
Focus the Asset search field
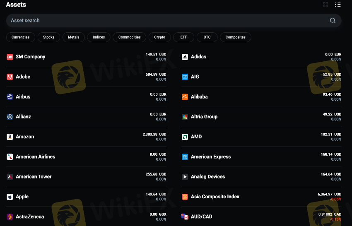point(166,21)
